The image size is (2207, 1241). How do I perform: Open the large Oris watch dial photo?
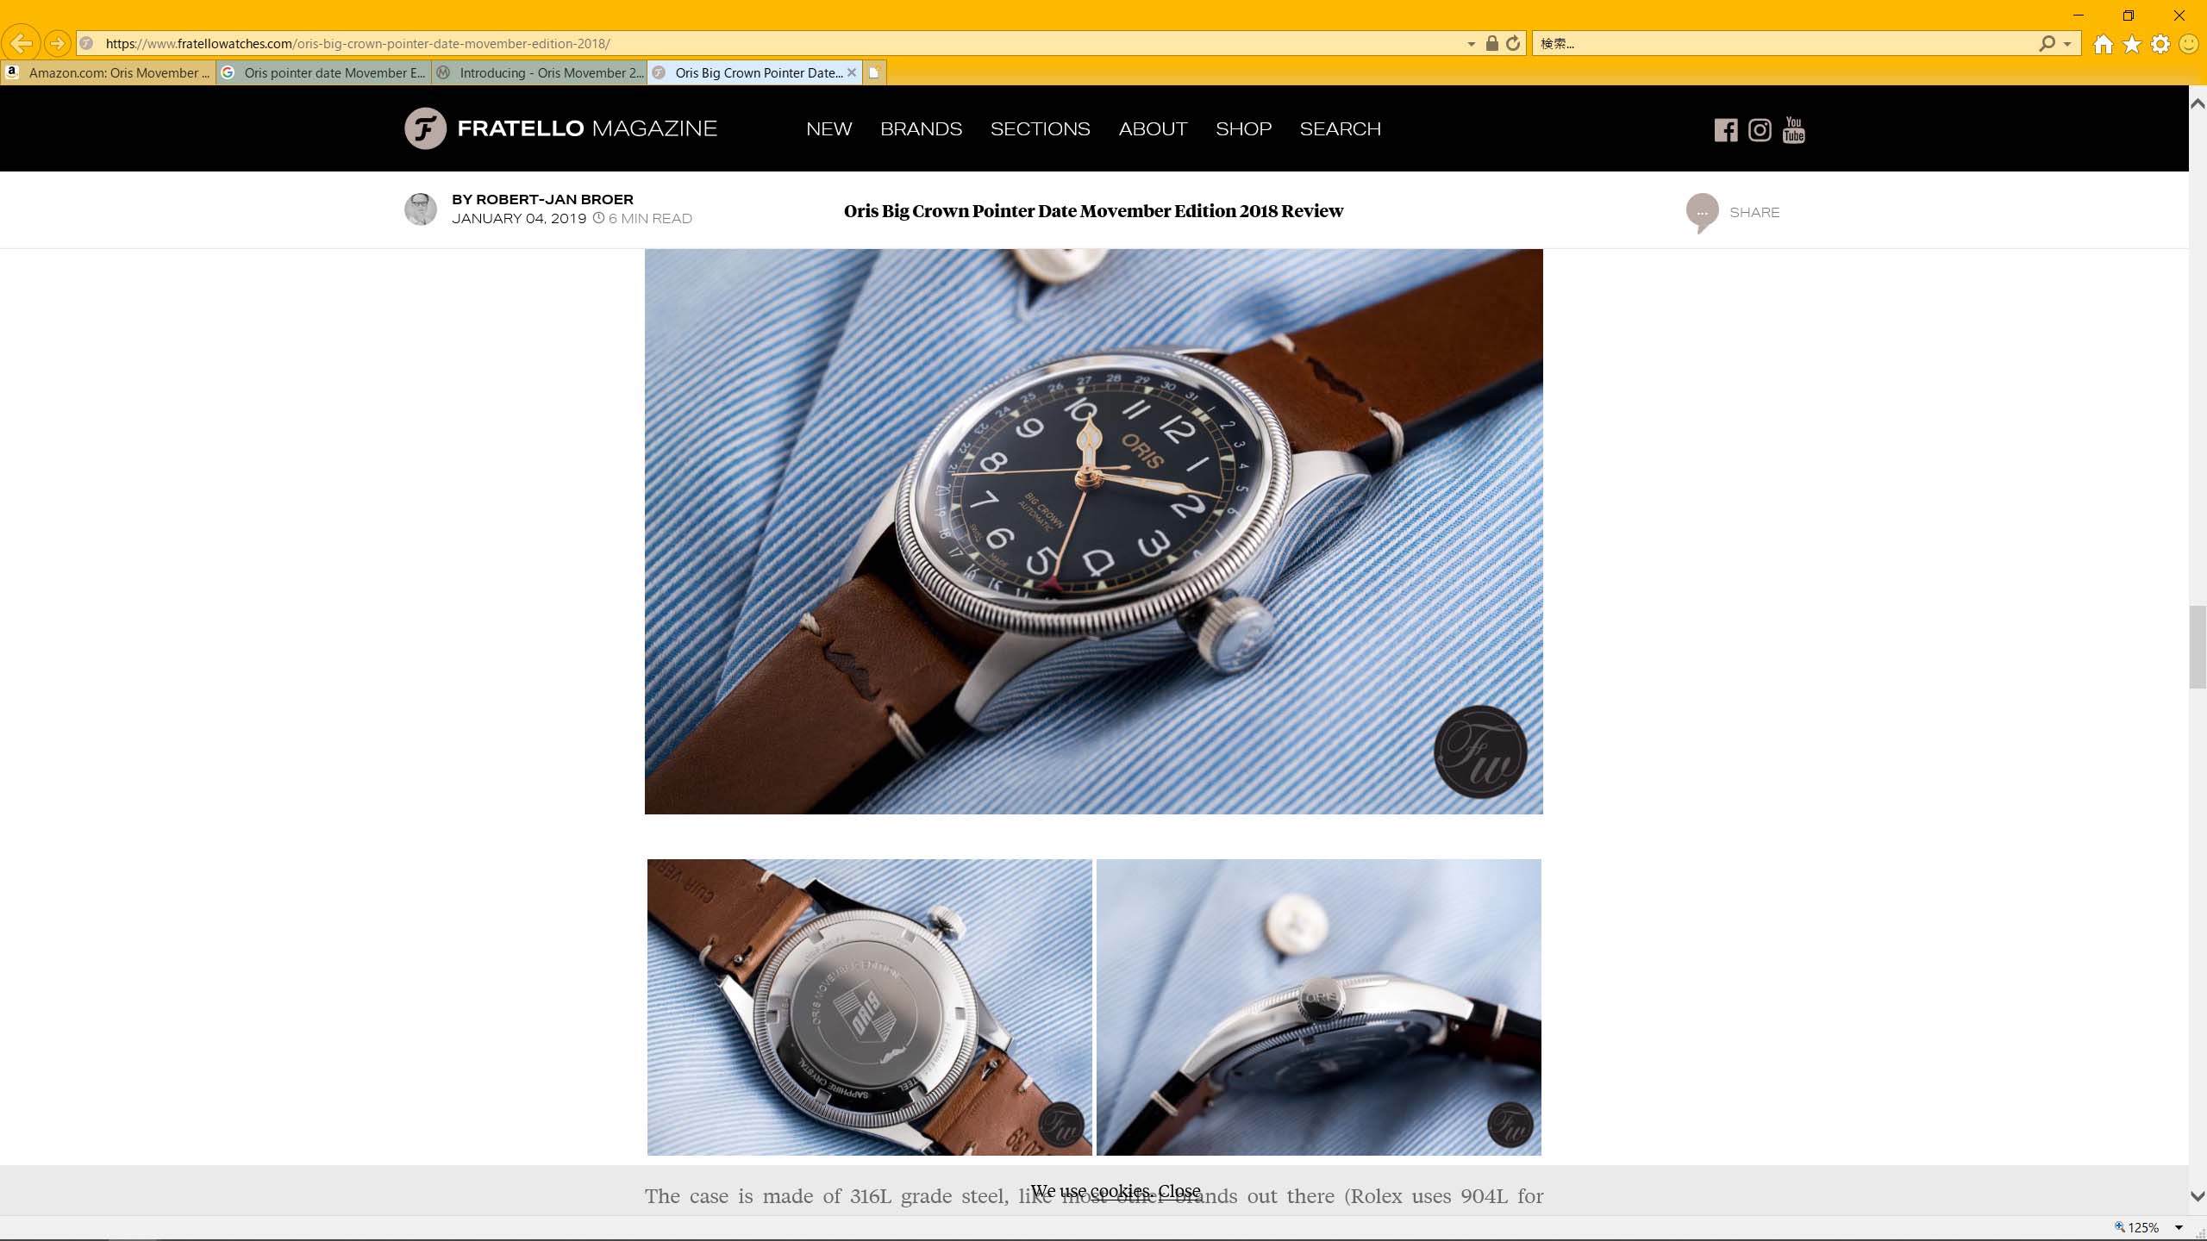(x=1093, y=532)
